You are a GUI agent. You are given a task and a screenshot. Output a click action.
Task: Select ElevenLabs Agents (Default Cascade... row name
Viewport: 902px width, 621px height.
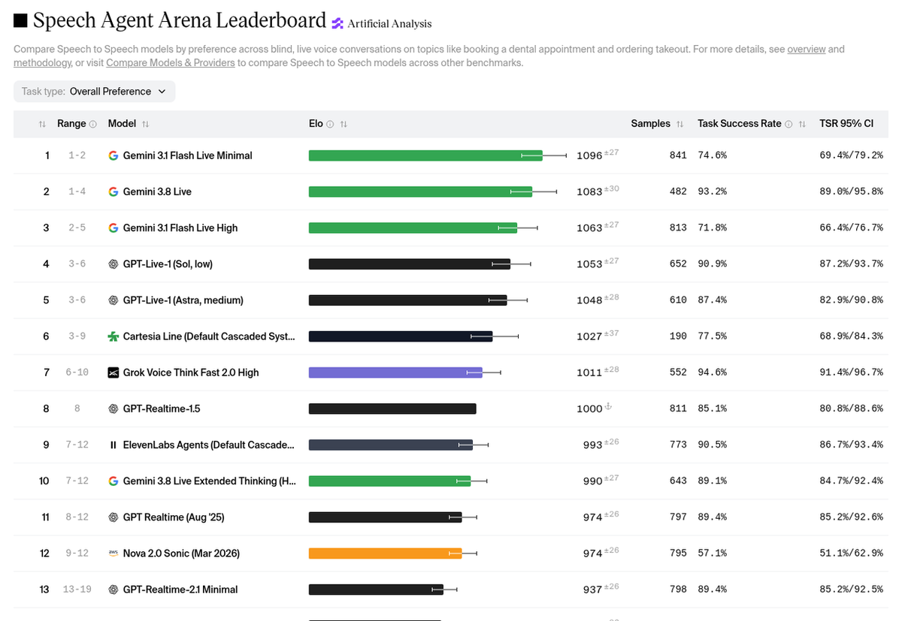209,445
